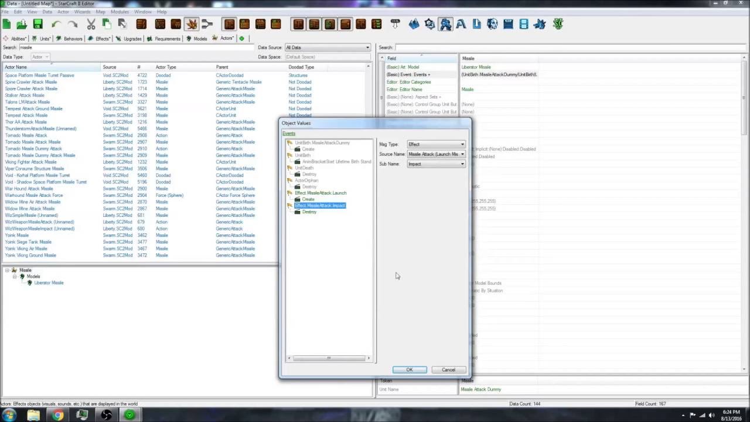Open the Data Type Actor dropdown

click(40, 57)
